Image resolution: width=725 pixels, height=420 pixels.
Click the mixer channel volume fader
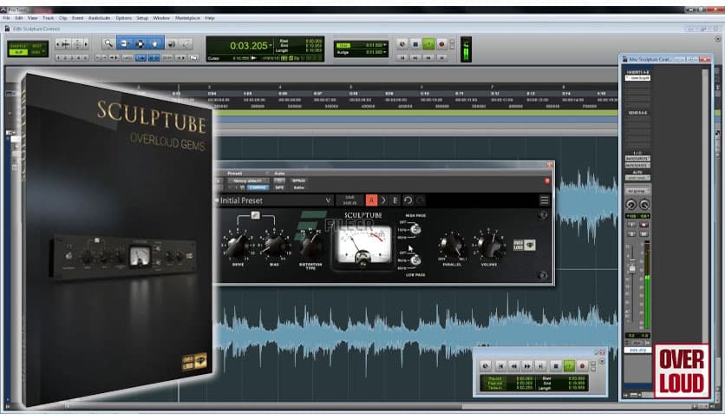[632, 268]
